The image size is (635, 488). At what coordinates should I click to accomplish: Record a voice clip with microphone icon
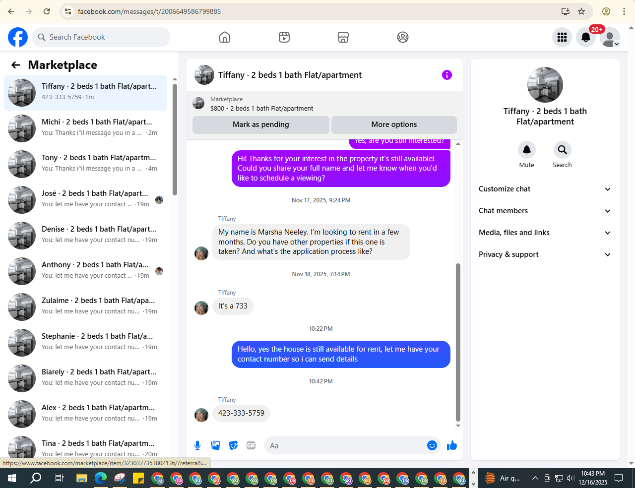(197, 445)
